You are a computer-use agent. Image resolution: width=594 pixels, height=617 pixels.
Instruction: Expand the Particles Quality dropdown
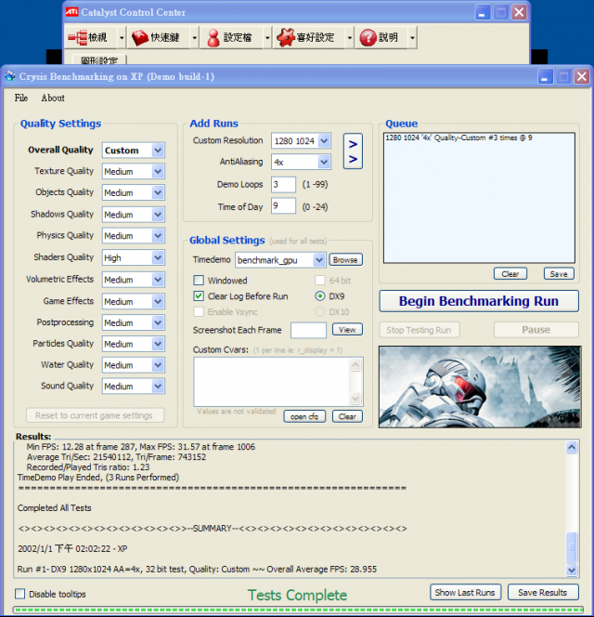(158, 344)
